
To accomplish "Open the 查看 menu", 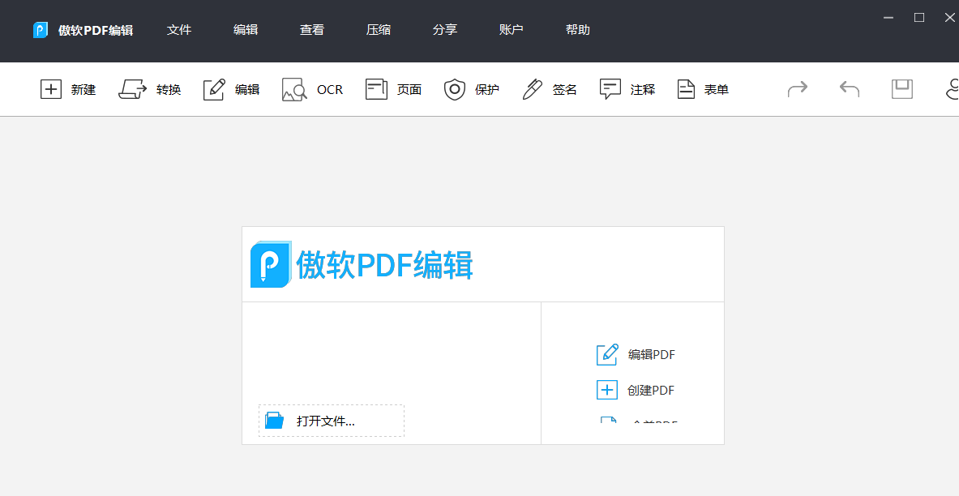I will point(312,30).
